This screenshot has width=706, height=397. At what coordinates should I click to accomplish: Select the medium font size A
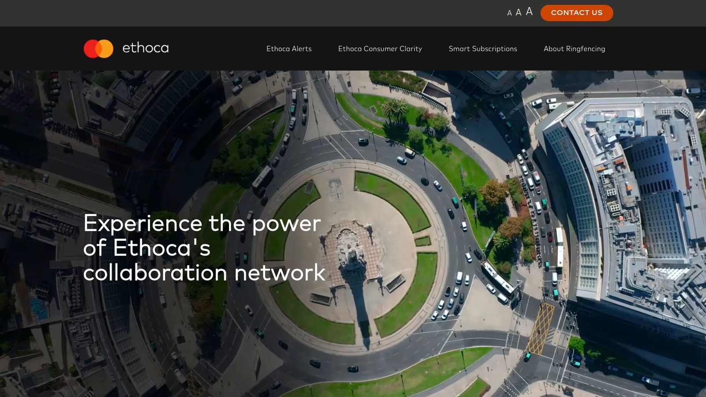tap(518, 13)
